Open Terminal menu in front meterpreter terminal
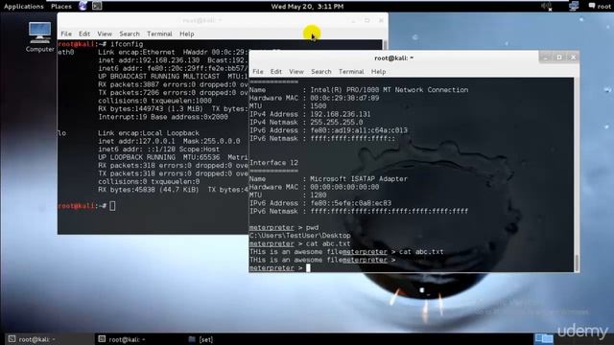Viewport: 614px width, 345px height. 351,72
